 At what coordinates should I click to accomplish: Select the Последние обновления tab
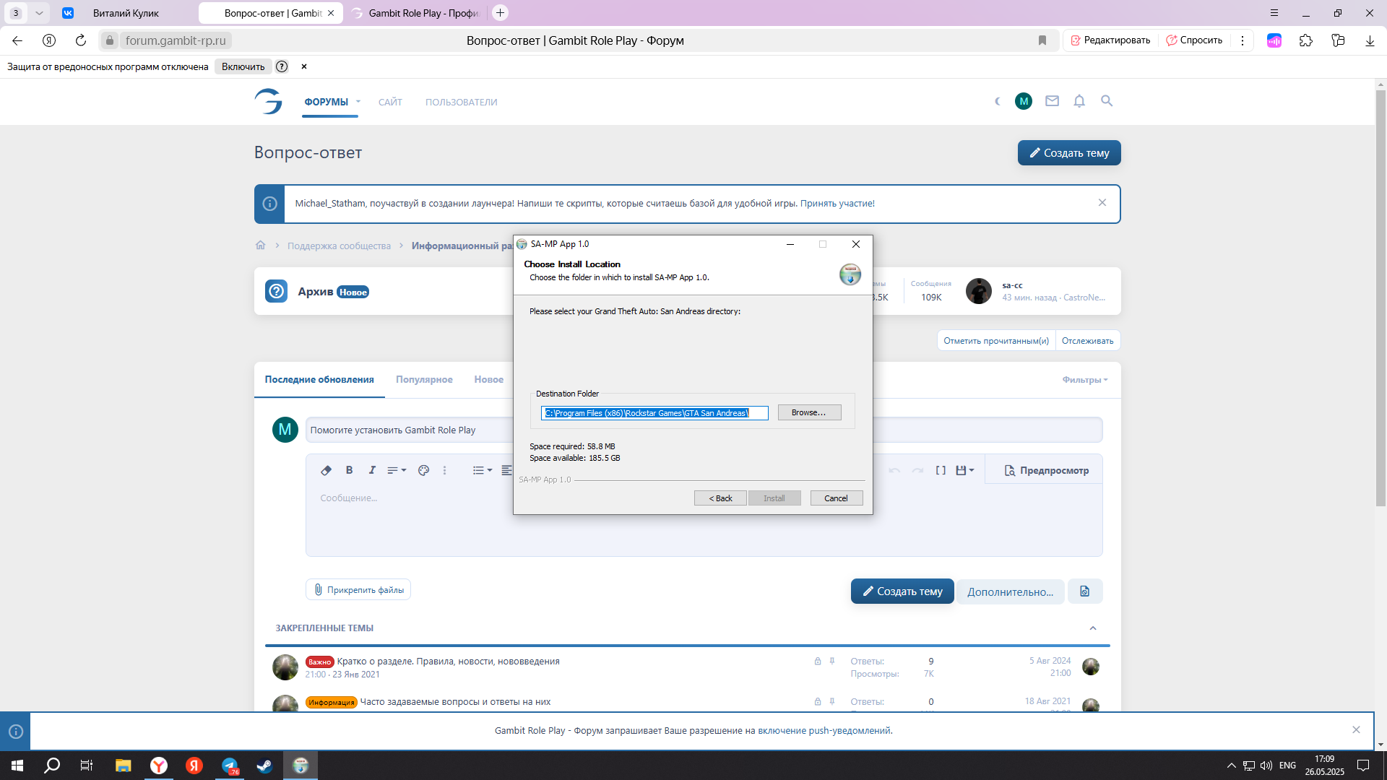pos(319,380)
